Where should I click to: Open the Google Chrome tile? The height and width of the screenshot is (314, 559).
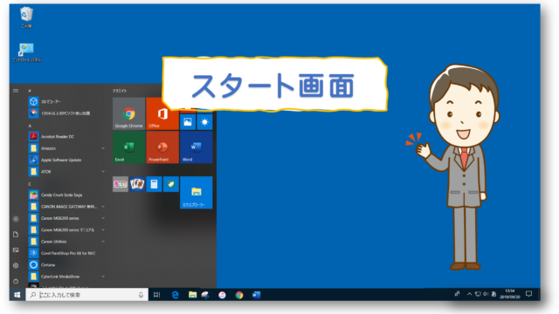(x=128, y=113)
